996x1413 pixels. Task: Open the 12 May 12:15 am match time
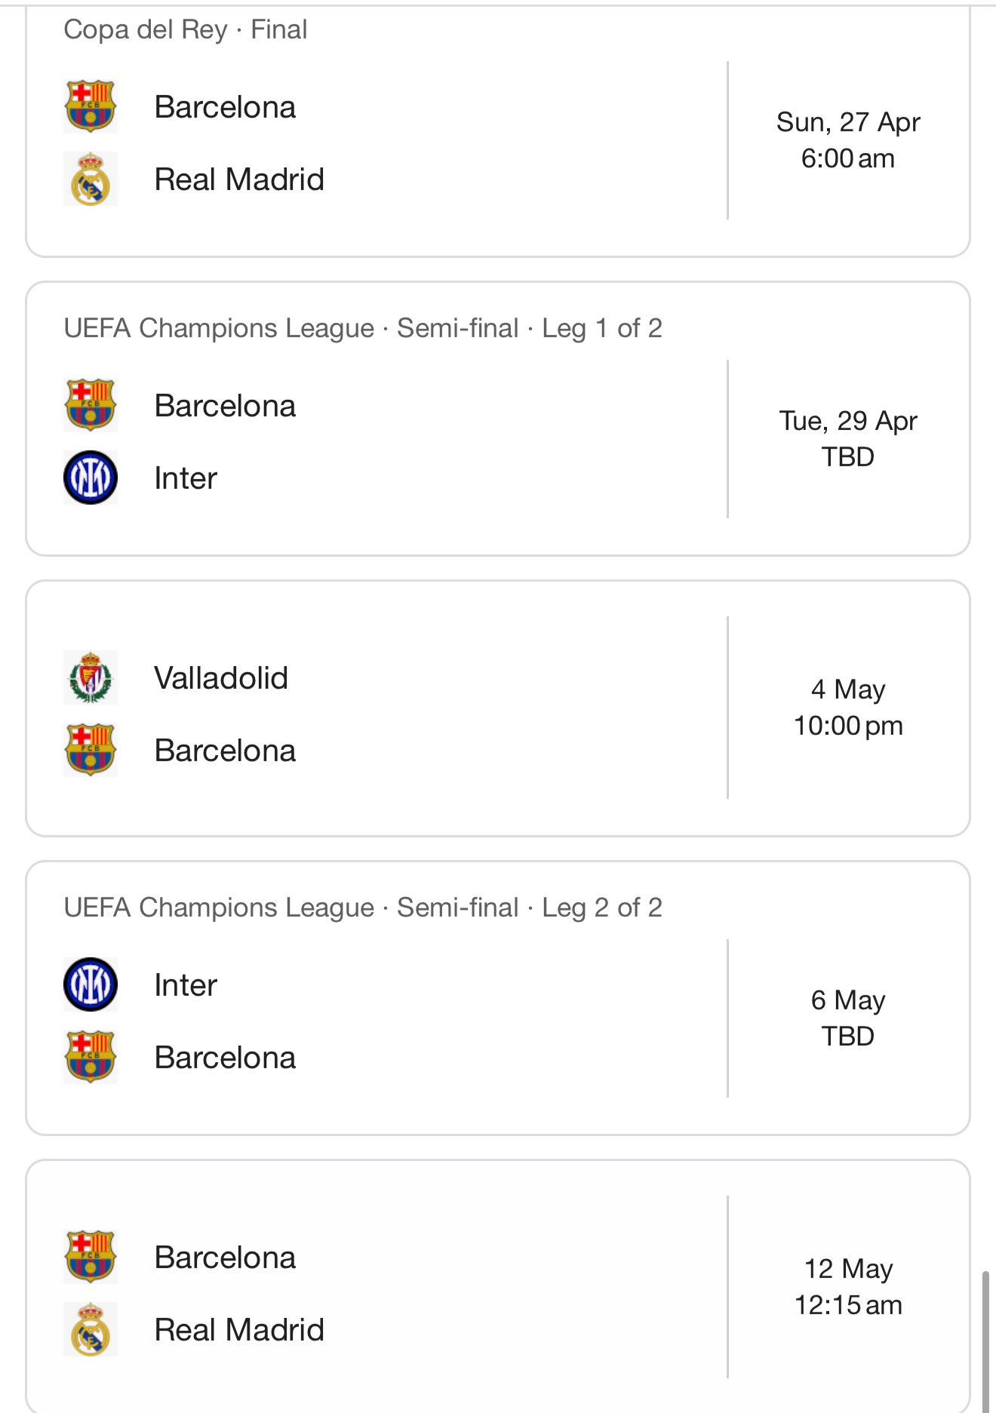tap(848, 1287)
